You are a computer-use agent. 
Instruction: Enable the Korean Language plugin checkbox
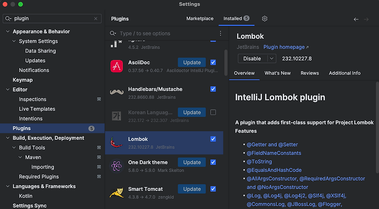point(213,112)
